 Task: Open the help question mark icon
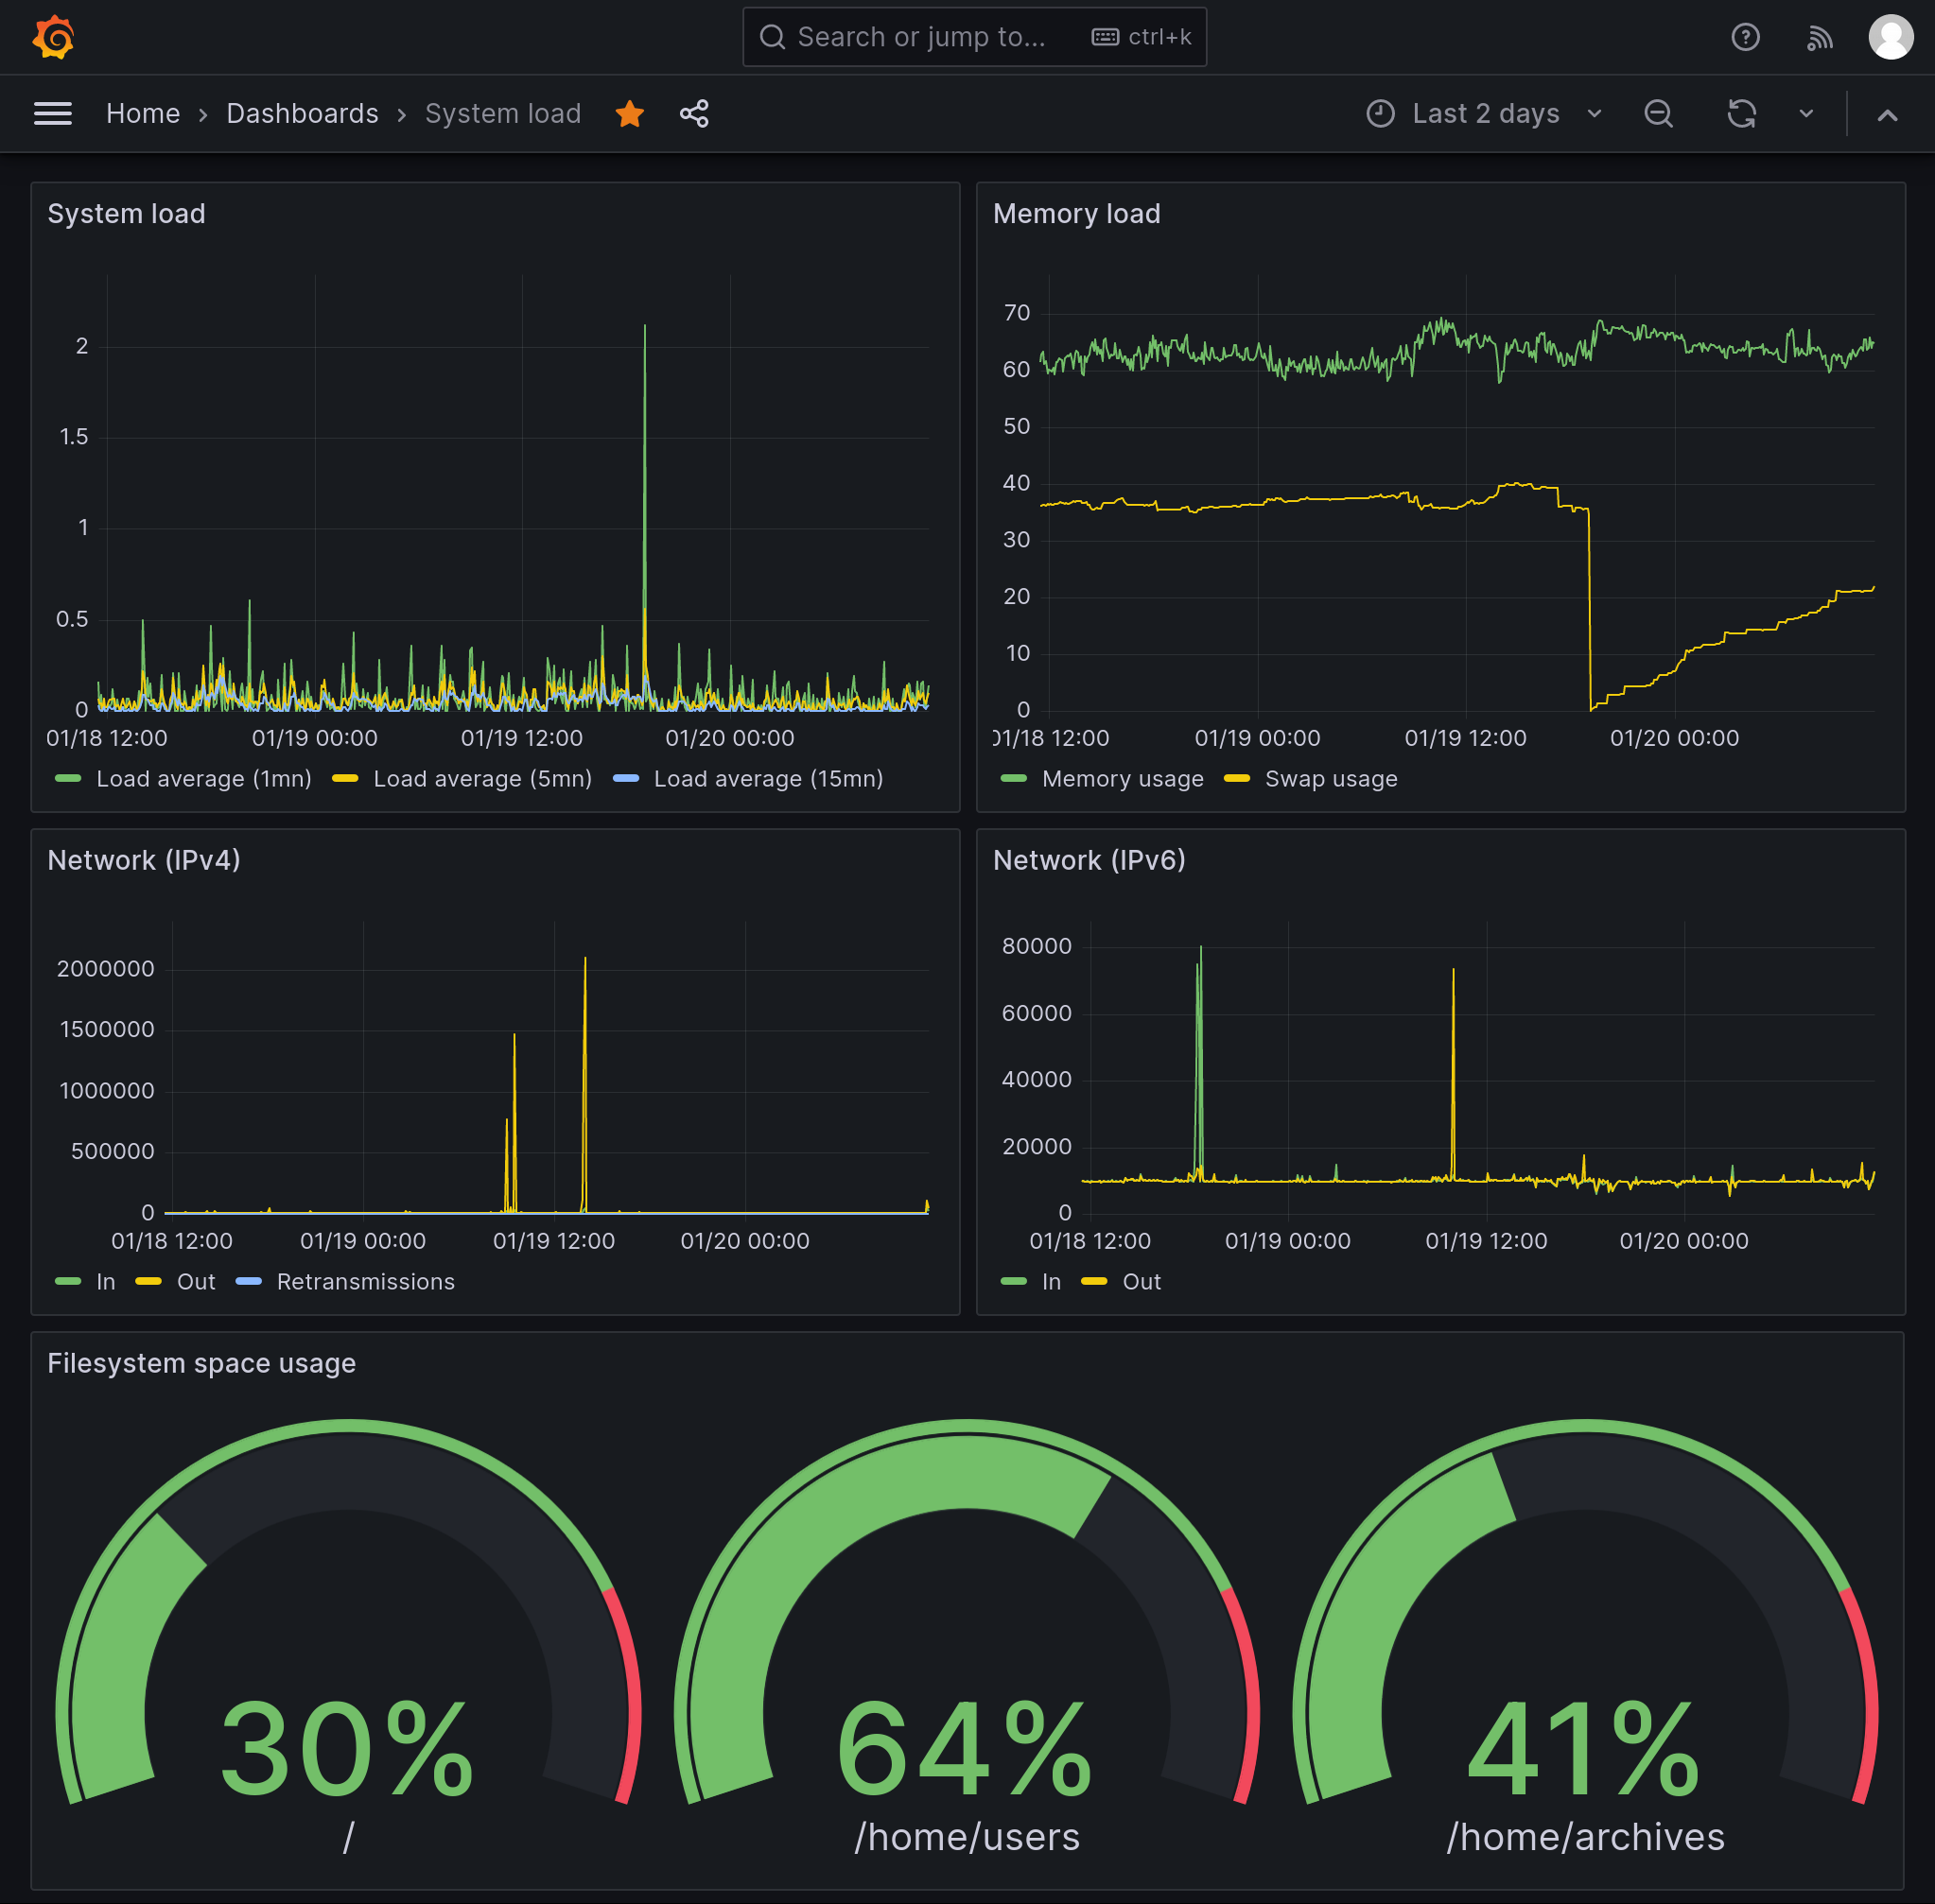click(1745, 38)
